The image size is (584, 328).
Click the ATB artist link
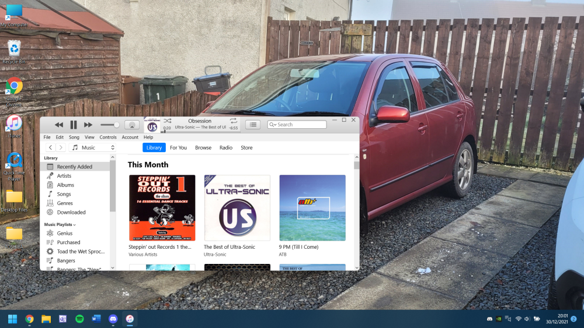(283, 255)
